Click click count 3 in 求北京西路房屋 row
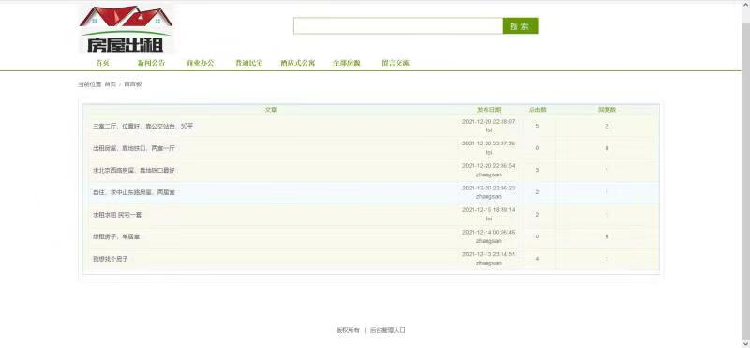This screenshot has width=750, height=348. click(537, 171)
